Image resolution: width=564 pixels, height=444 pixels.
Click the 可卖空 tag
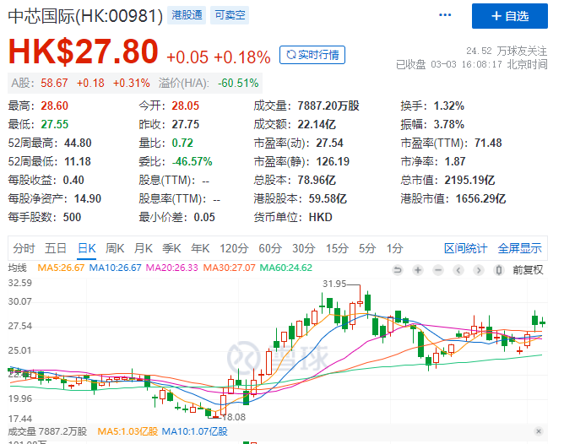[x=227, y=16]
